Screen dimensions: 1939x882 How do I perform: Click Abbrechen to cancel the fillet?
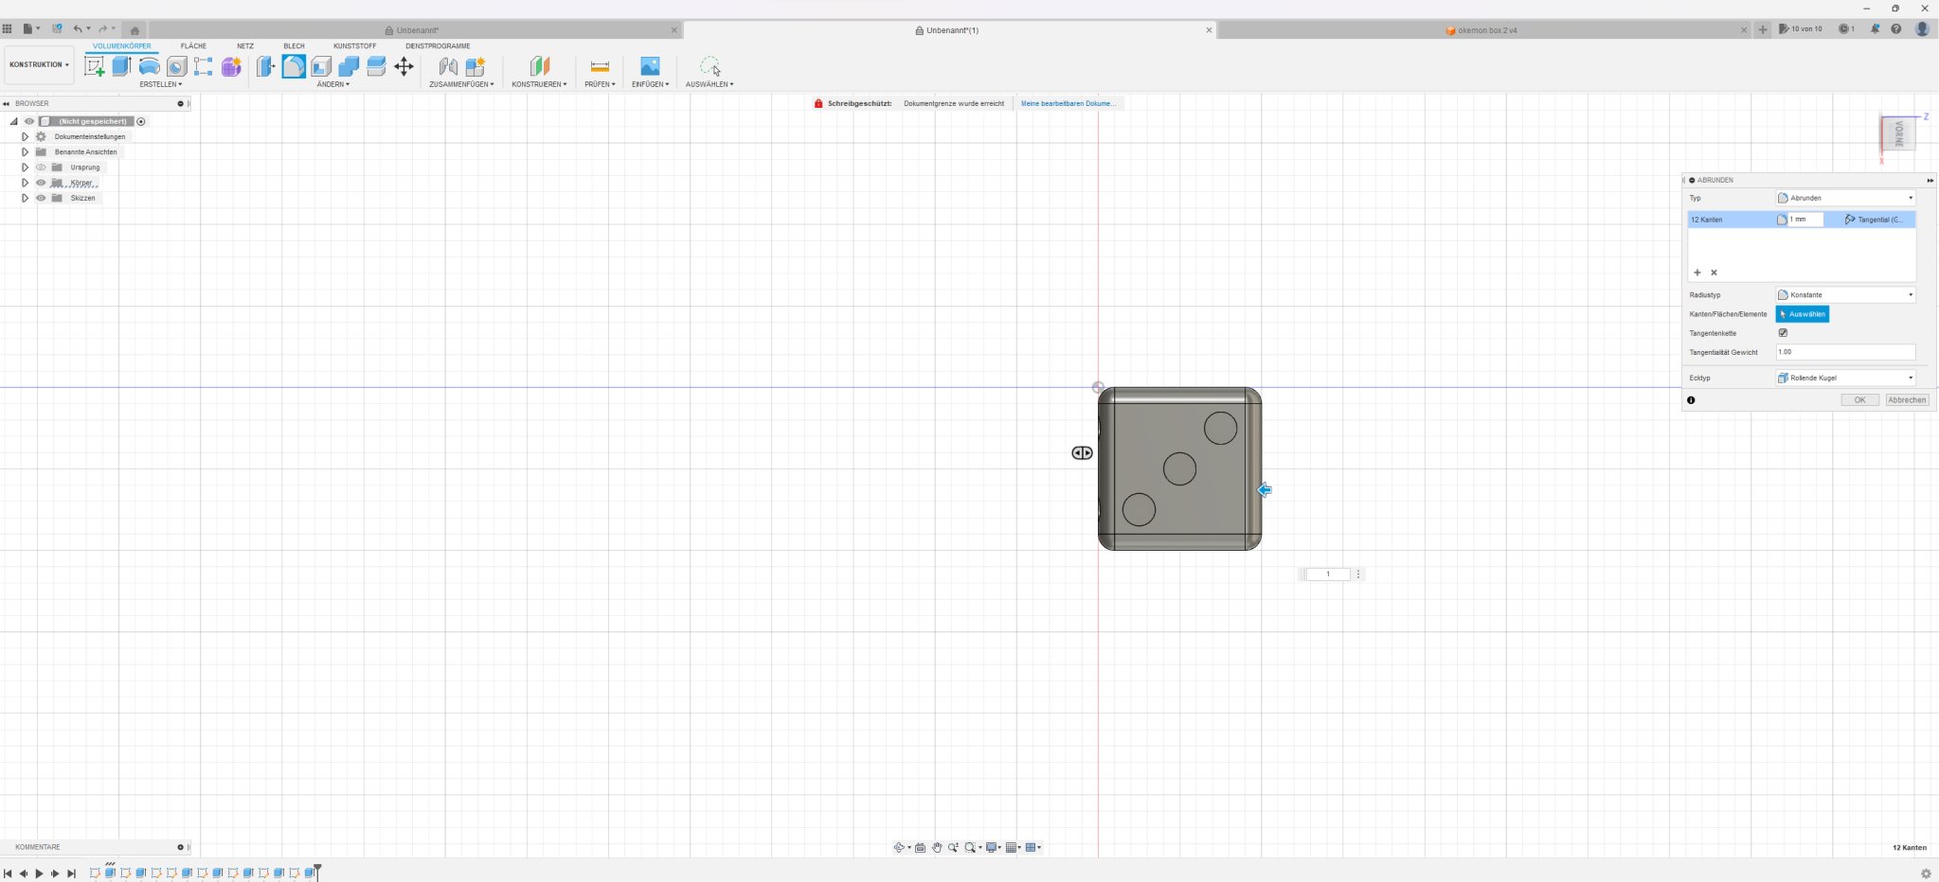1906,400
